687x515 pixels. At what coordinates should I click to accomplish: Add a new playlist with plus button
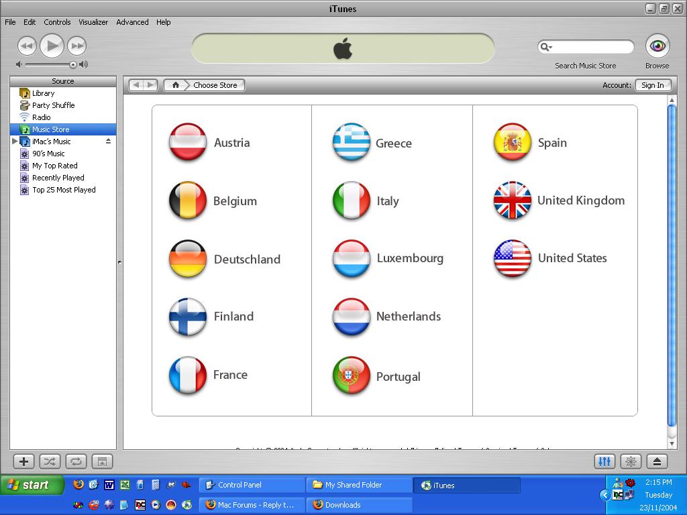click(23, 461)
